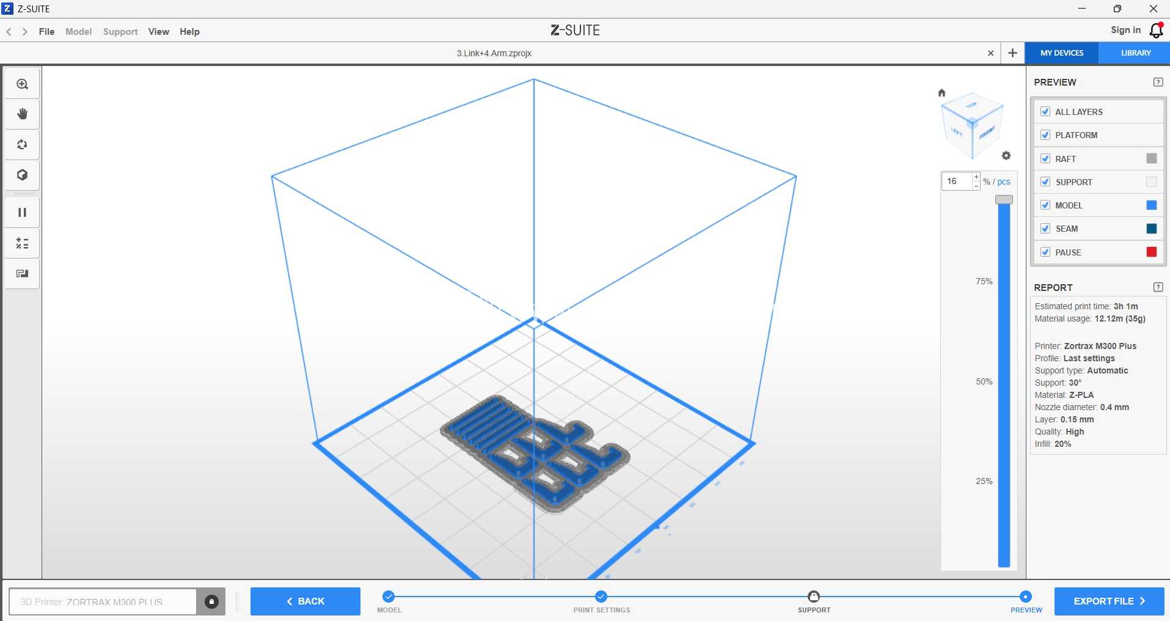Close the 3.Link+4.Arm.zprojx tab
1170x621 pixels.
pos(990,53)
